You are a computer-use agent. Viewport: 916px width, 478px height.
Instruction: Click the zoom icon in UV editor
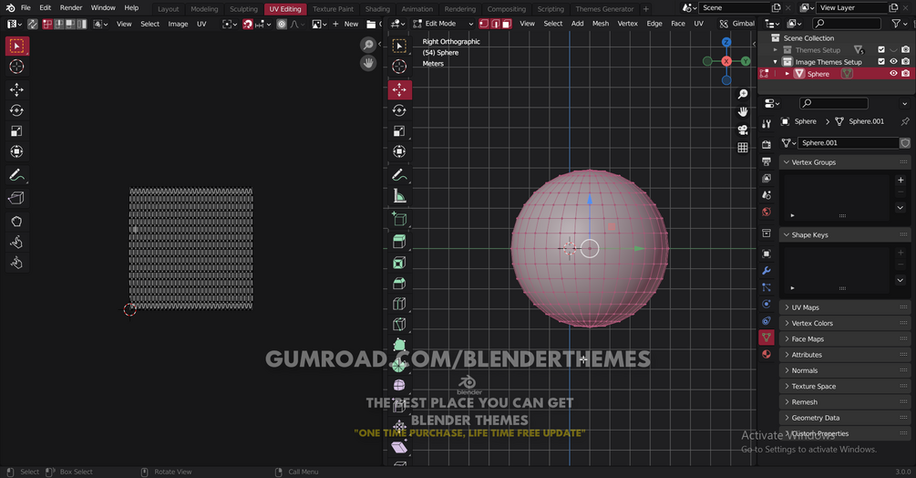[x=368, y=45]
